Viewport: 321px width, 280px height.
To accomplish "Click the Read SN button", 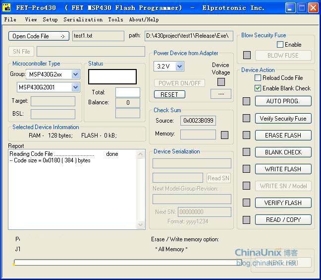I will click(x=218, y=178).
